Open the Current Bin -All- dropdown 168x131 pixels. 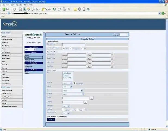coord(30,49)
